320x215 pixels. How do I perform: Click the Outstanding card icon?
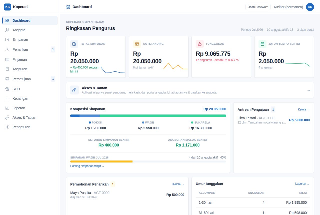(137, 44)
